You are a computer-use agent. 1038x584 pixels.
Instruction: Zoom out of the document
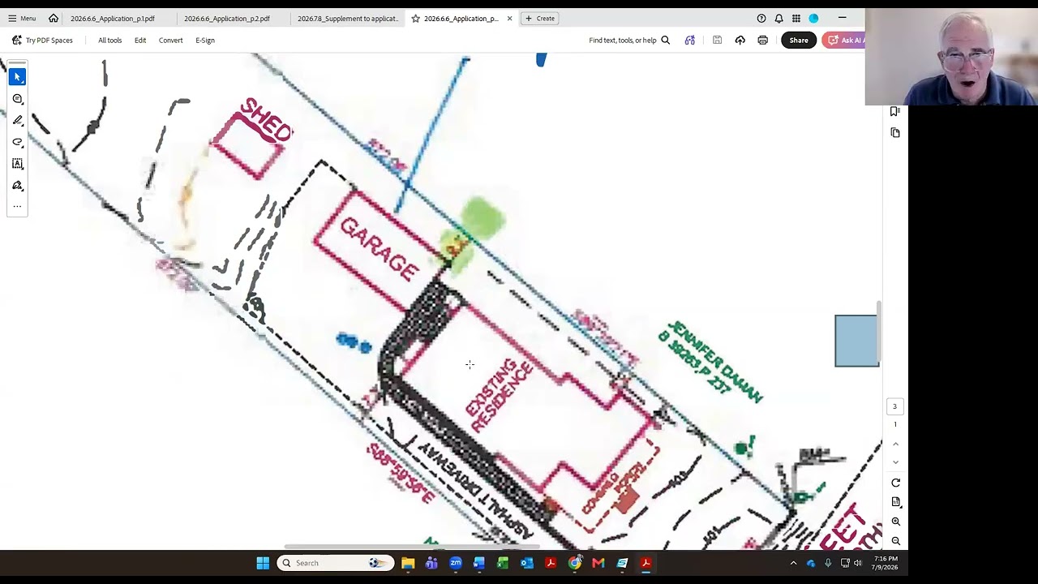(895, 541)
